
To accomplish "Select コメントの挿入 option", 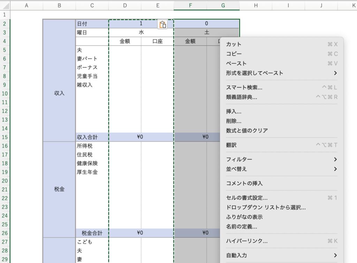I will 244,183.
